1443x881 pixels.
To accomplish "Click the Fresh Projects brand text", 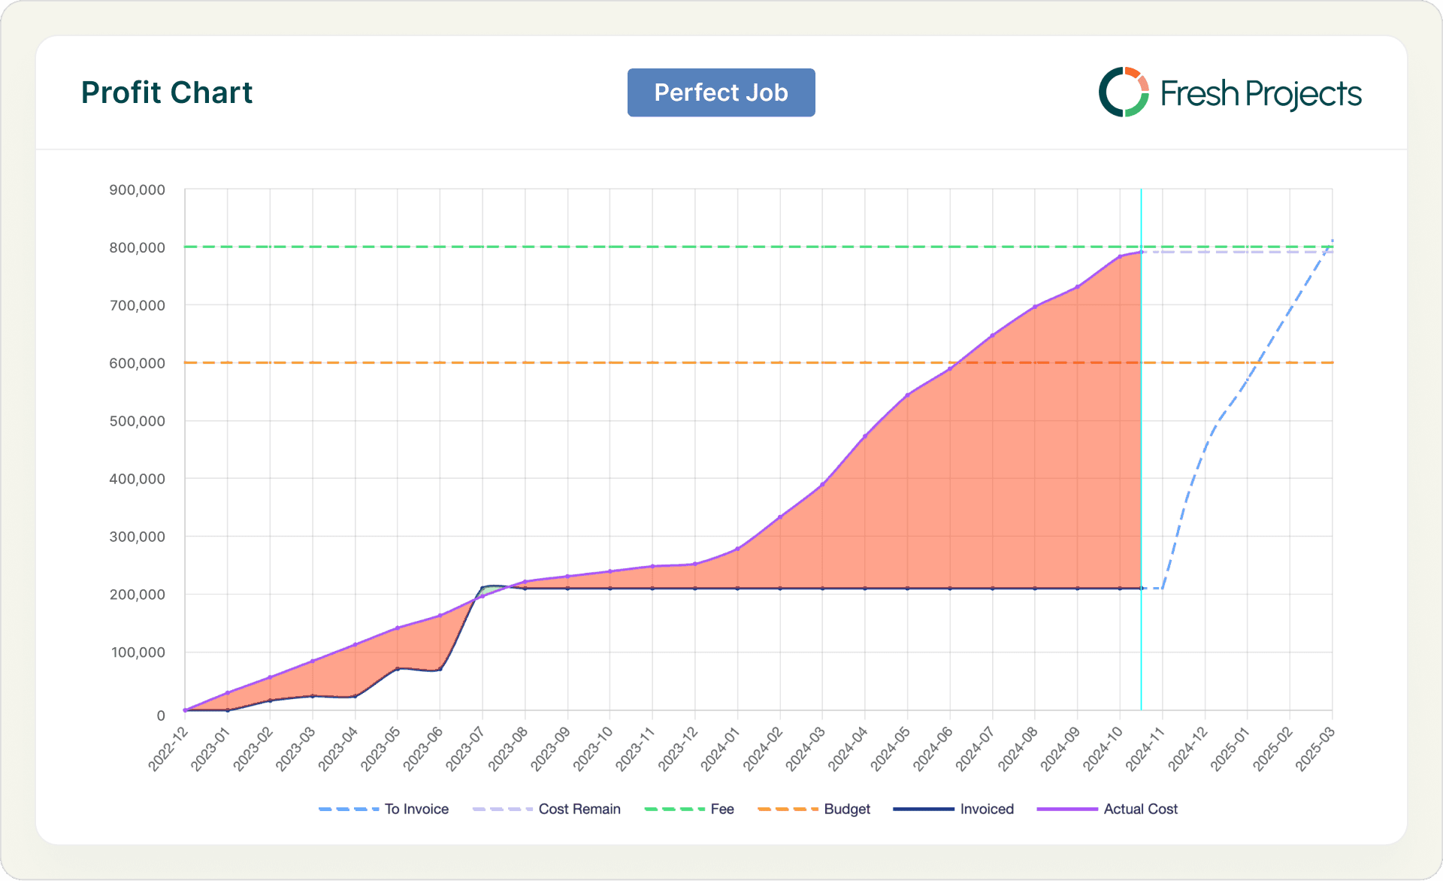I will pos(1260,94).
